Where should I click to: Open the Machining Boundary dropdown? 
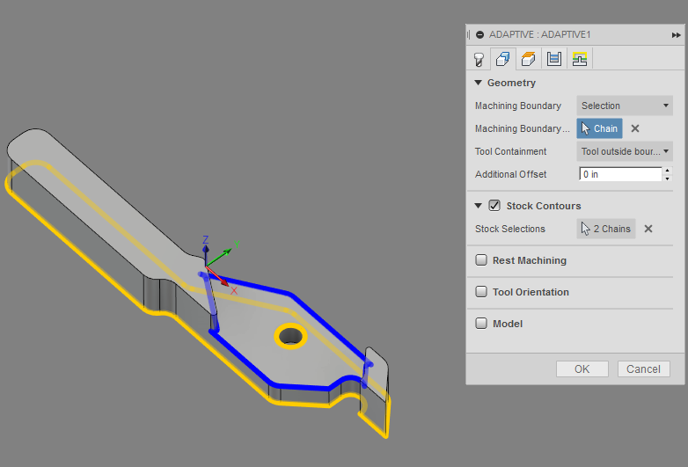coord(625,106)
